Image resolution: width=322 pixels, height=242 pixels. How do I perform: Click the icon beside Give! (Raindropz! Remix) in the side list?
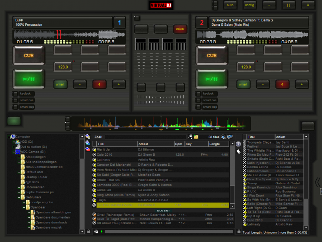pyautogui.click(x=94, y=215)
